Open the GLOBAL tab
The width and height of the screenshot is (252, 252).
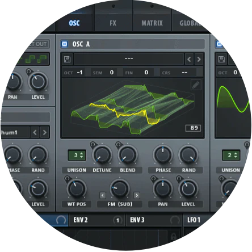pyautogui.click(x=190, y=23)
